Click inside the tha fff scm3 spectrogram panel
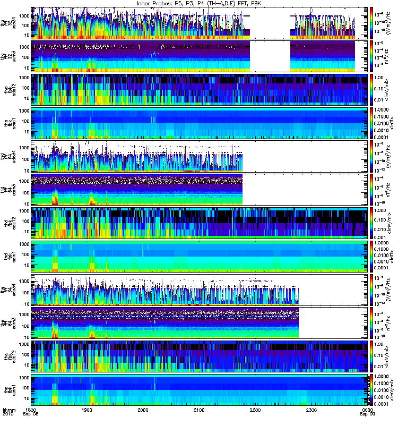 (x=200, y=56)
